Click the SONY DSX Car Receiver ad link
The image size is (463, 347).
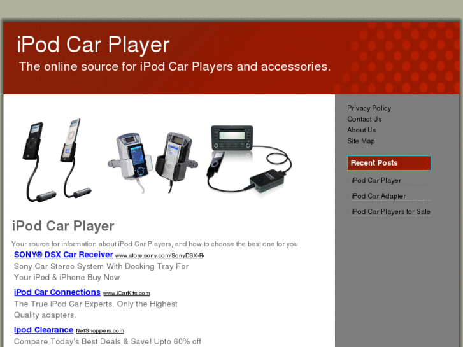point(64,255)
